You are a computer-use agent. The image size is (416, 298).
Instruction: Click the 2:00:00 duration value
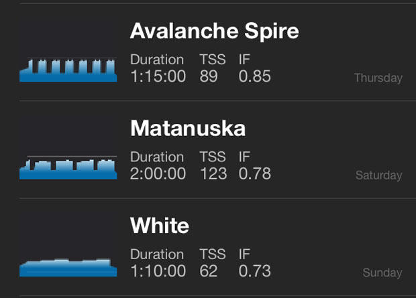pyautogui.click(x=159, y=174)
